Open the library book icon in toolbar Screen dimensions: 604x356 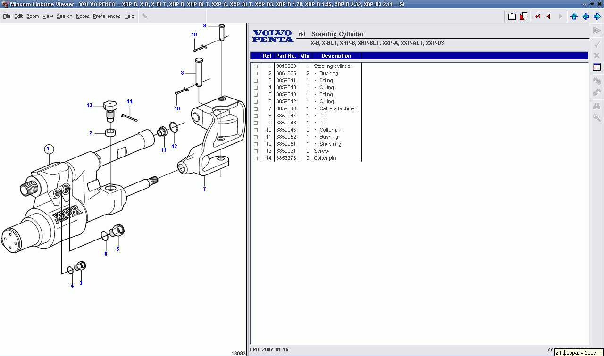(512, 16)
